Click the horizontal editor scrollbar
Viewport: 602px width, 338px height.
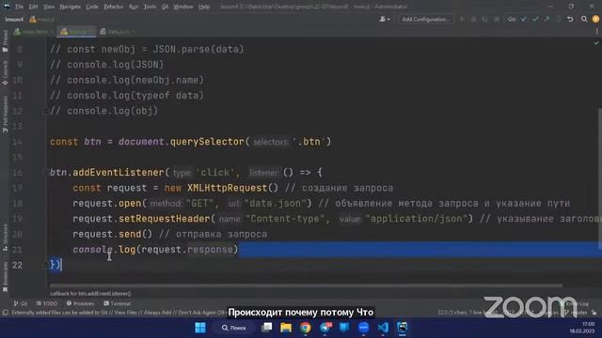coord(306,285)
